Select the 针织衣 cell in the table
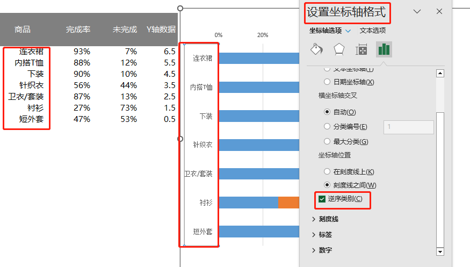Image resolution: width=470 pixels, height=267 pixels. click(x=31, y=85)
